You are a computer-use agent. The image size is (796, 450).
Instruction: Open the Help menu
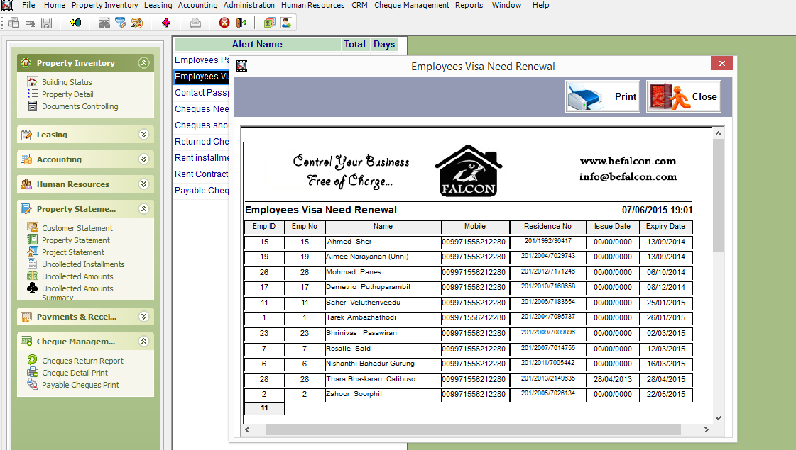(540, 5)
